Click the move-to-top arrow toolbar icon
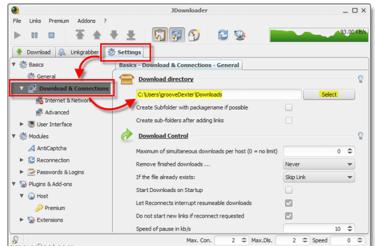This screenshot has height=246, width=375. click(80, 35)
